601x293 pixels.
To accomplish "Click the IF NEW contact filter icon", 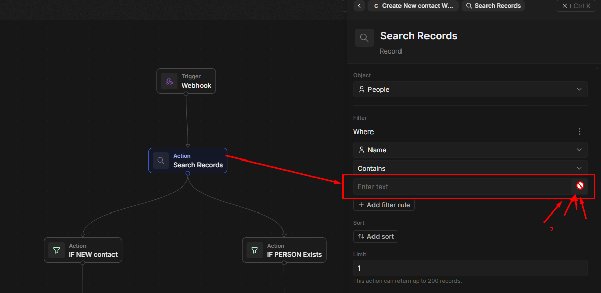I will [x=56, y=250].
